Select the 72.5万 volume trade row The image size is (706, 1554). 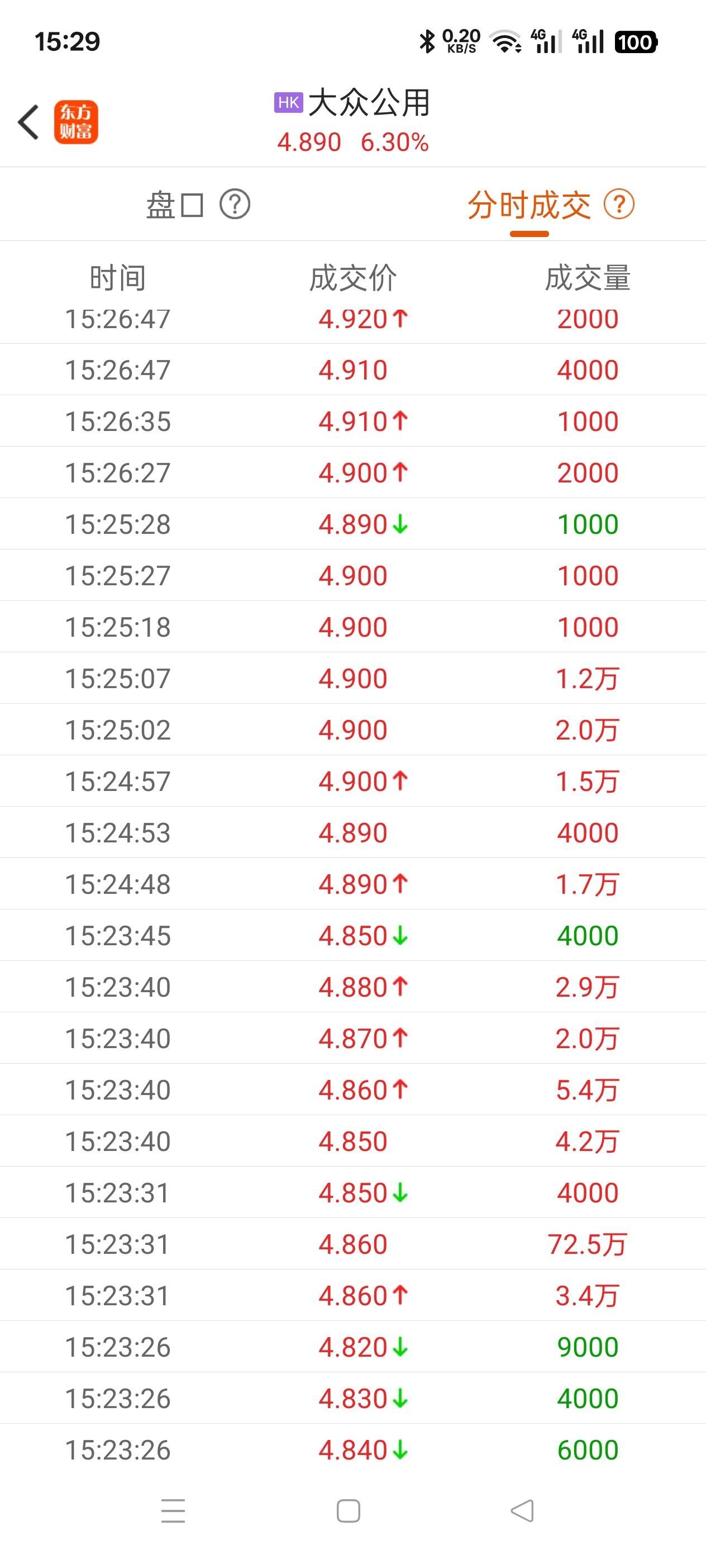352,1244
